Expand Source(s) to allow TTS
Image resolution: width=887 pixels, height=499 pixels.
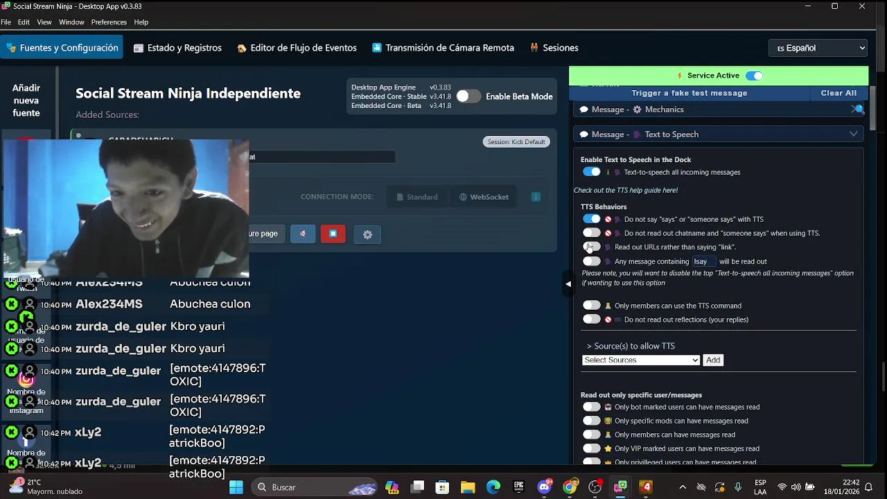[631, 346]
